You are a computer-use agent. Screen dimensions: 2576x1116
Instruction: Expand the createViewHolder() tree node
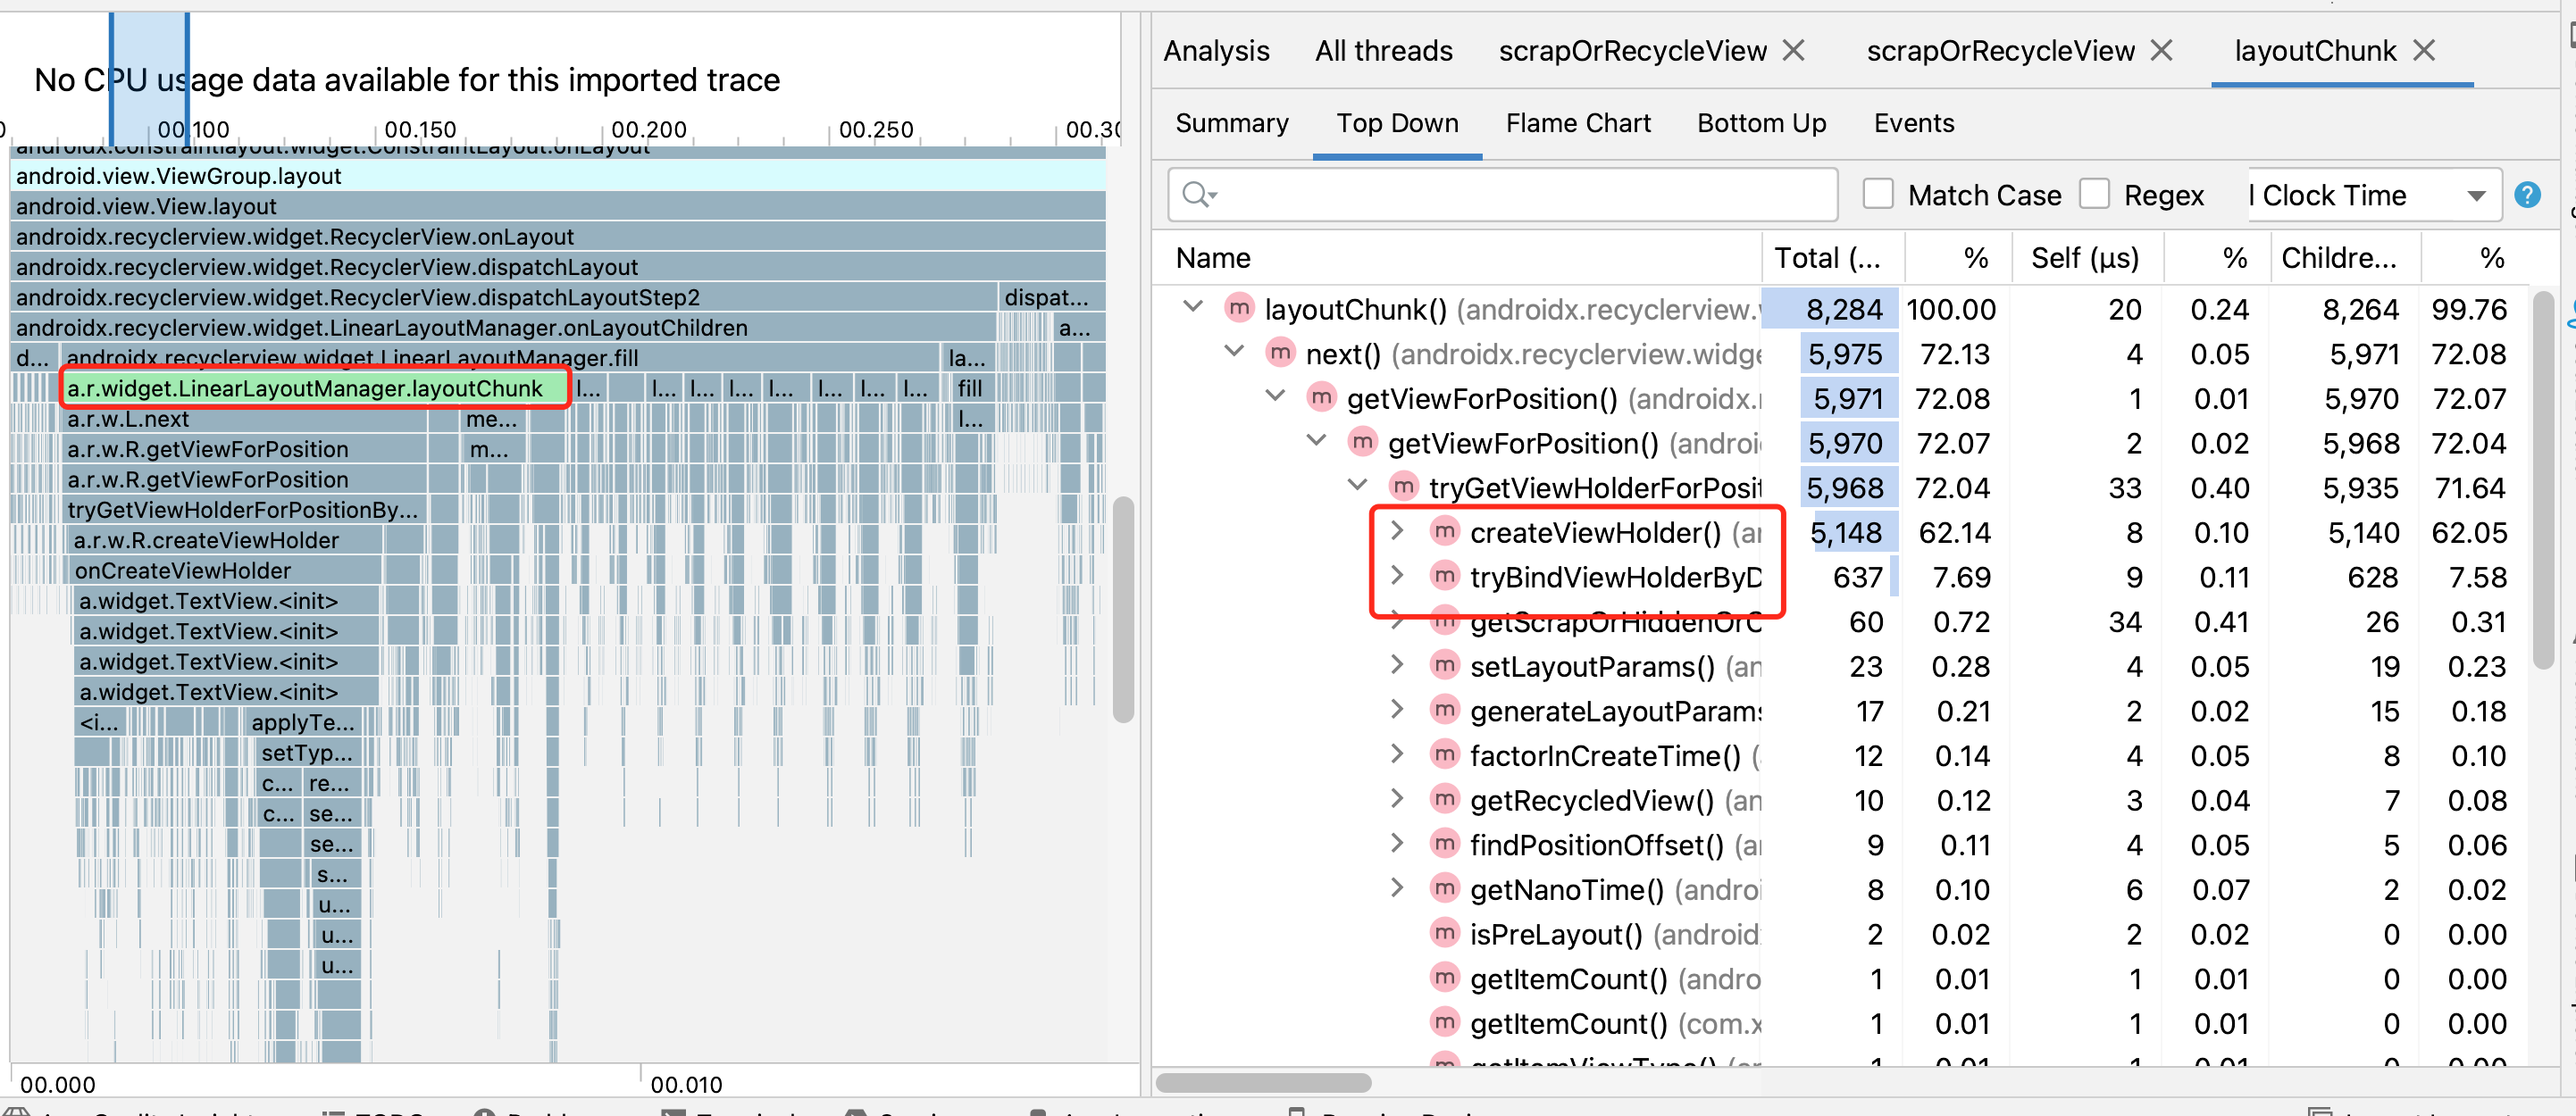tap(1397, 531)
